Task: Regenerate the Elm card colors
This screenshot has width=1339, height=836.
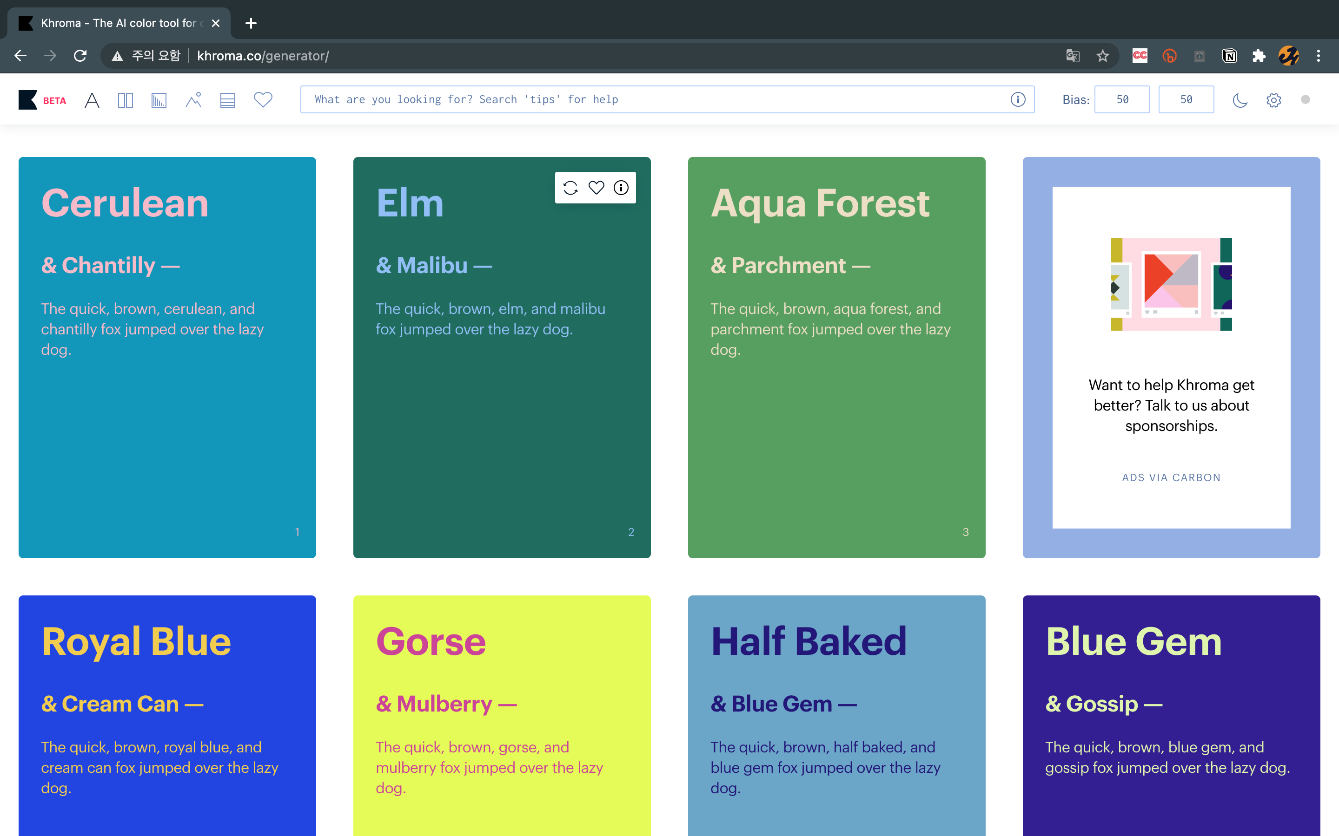Action: click(570, 188)
